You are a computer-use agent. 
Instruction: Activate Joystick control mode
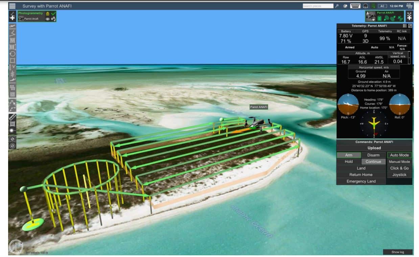(399, 175)
